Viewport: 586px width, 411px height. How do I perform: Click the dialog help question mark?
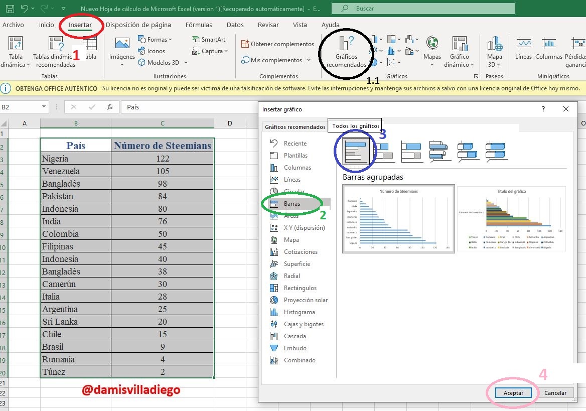click(543, 109)
